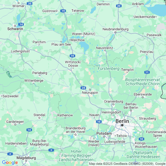Click the A19 shield beside Güstrow
The image size is (166, 166).
[63, 11]
